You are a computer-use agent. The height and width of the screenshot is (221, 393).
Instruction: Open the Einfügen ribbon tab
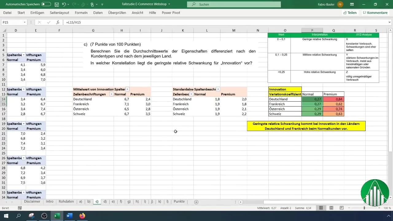point(37,13)
